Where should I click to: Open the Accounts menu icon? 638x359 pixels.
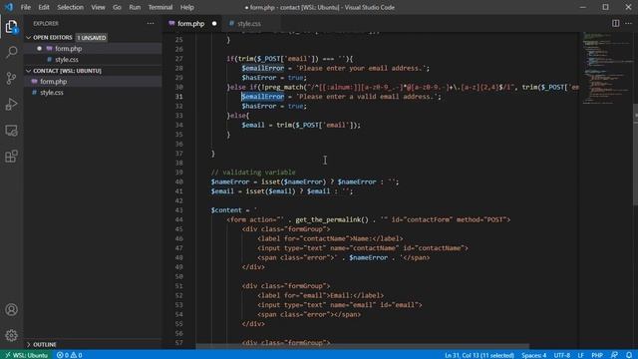[x=11, y=310]
